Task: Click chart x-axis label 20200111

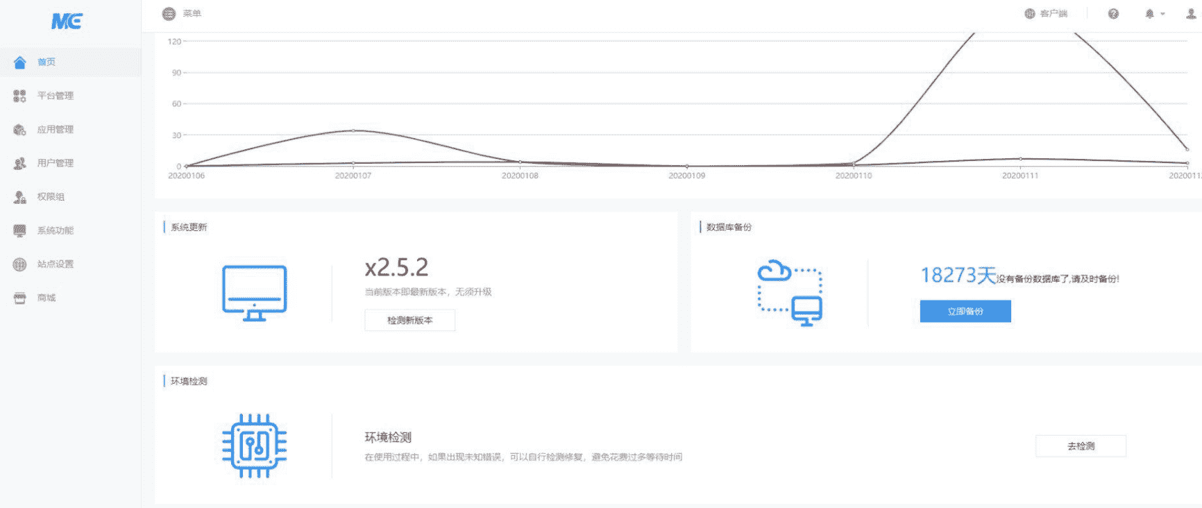Action: [1020, 176]
